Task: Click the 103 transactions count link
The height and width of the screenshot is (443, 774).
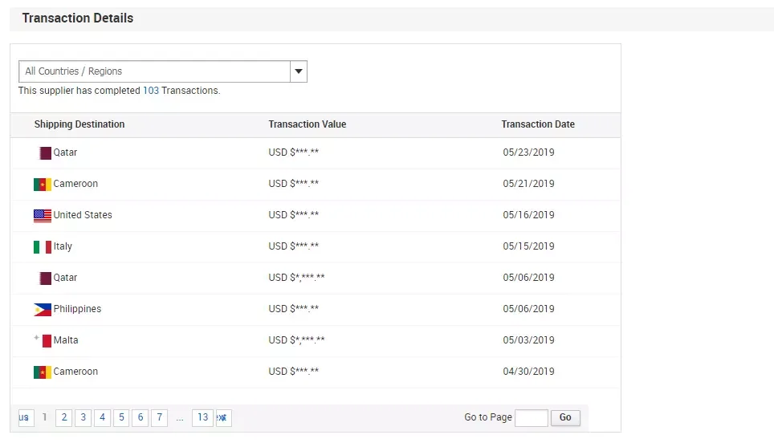Action: pyautogui.click(x=150, y=91)
